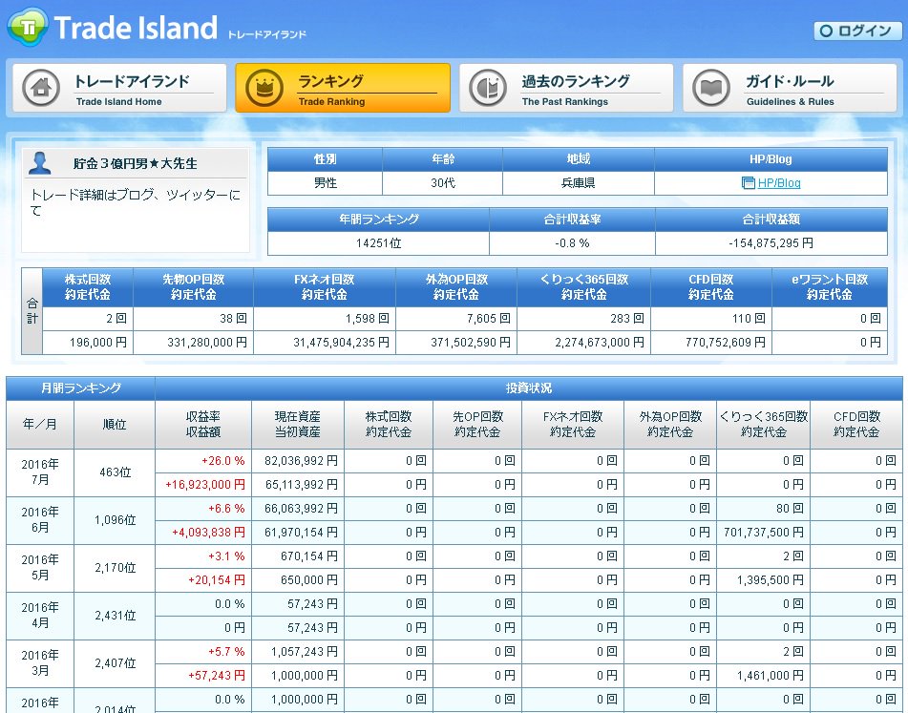Click the トレードアイランド subtitle beside the logo
The height and width of the screenshot is (713, 908).
(x=266, y=34)
